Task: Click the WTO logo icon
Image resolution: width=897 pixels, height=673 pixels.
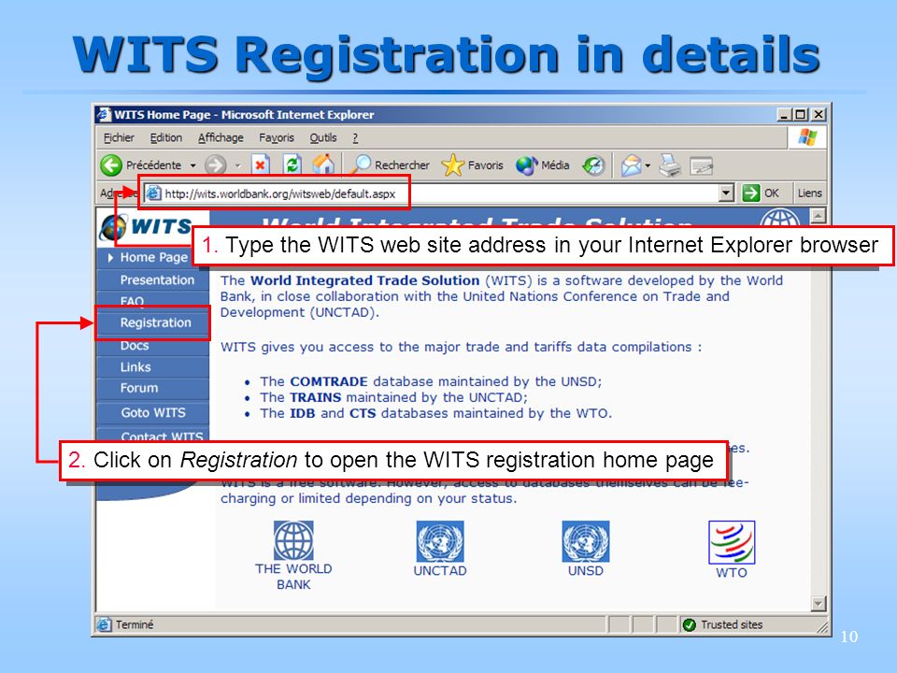Action: point(732,542)
